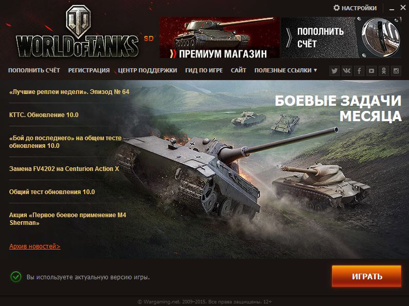Open the VK social network icon
409x306 pixels.
pos(347,71)
